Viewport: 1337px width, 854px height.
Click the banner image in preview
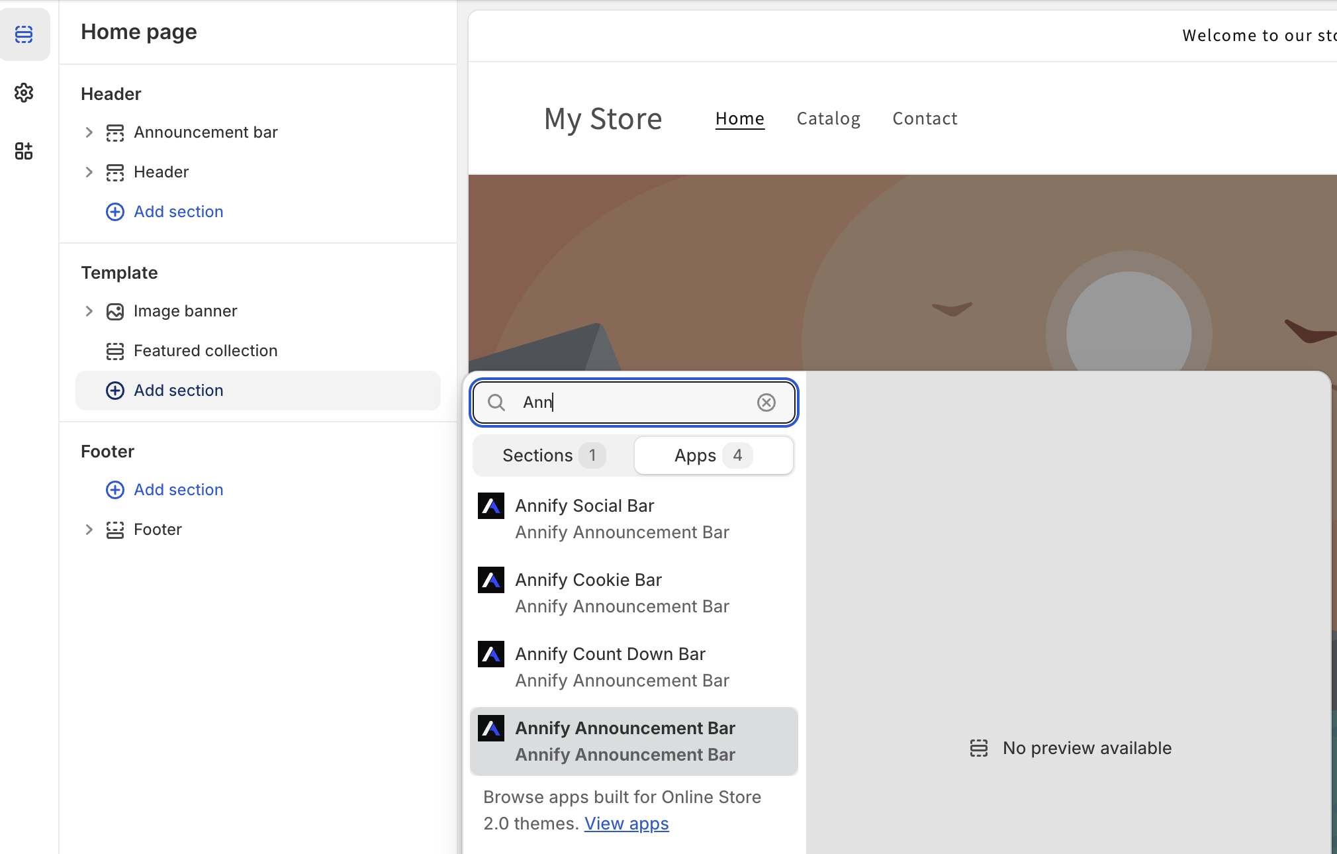(x=902, y=271)
